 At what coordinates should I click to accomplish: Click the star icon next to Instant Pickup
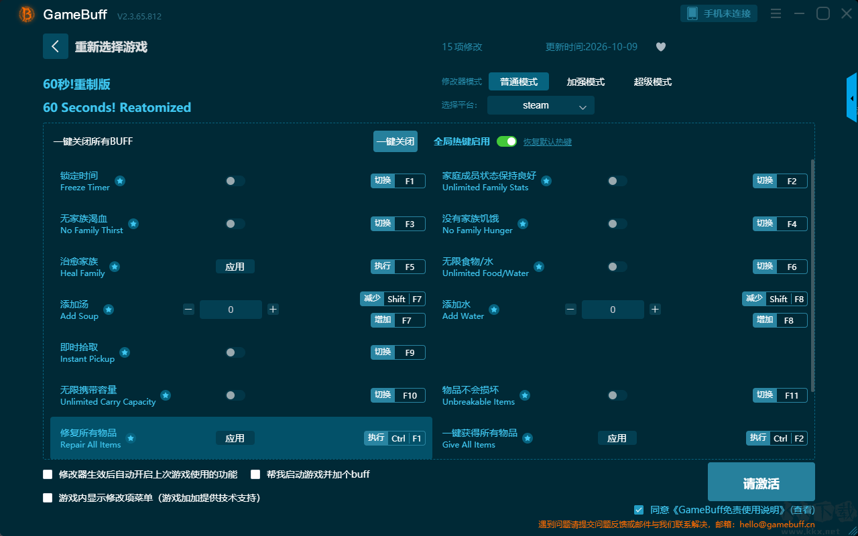125,352
